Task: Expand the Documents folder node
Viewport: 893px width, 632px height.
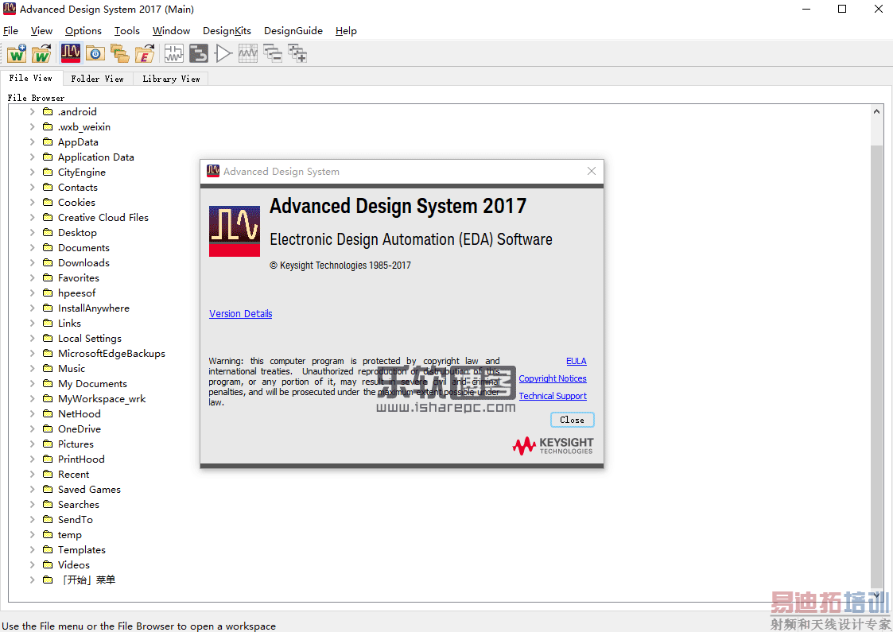Action: 32,248
